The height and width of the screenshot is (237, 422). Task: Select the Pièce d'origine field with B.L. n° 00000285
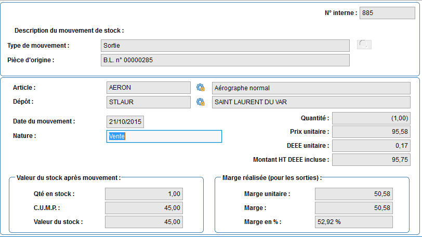(x=225, y=60)
